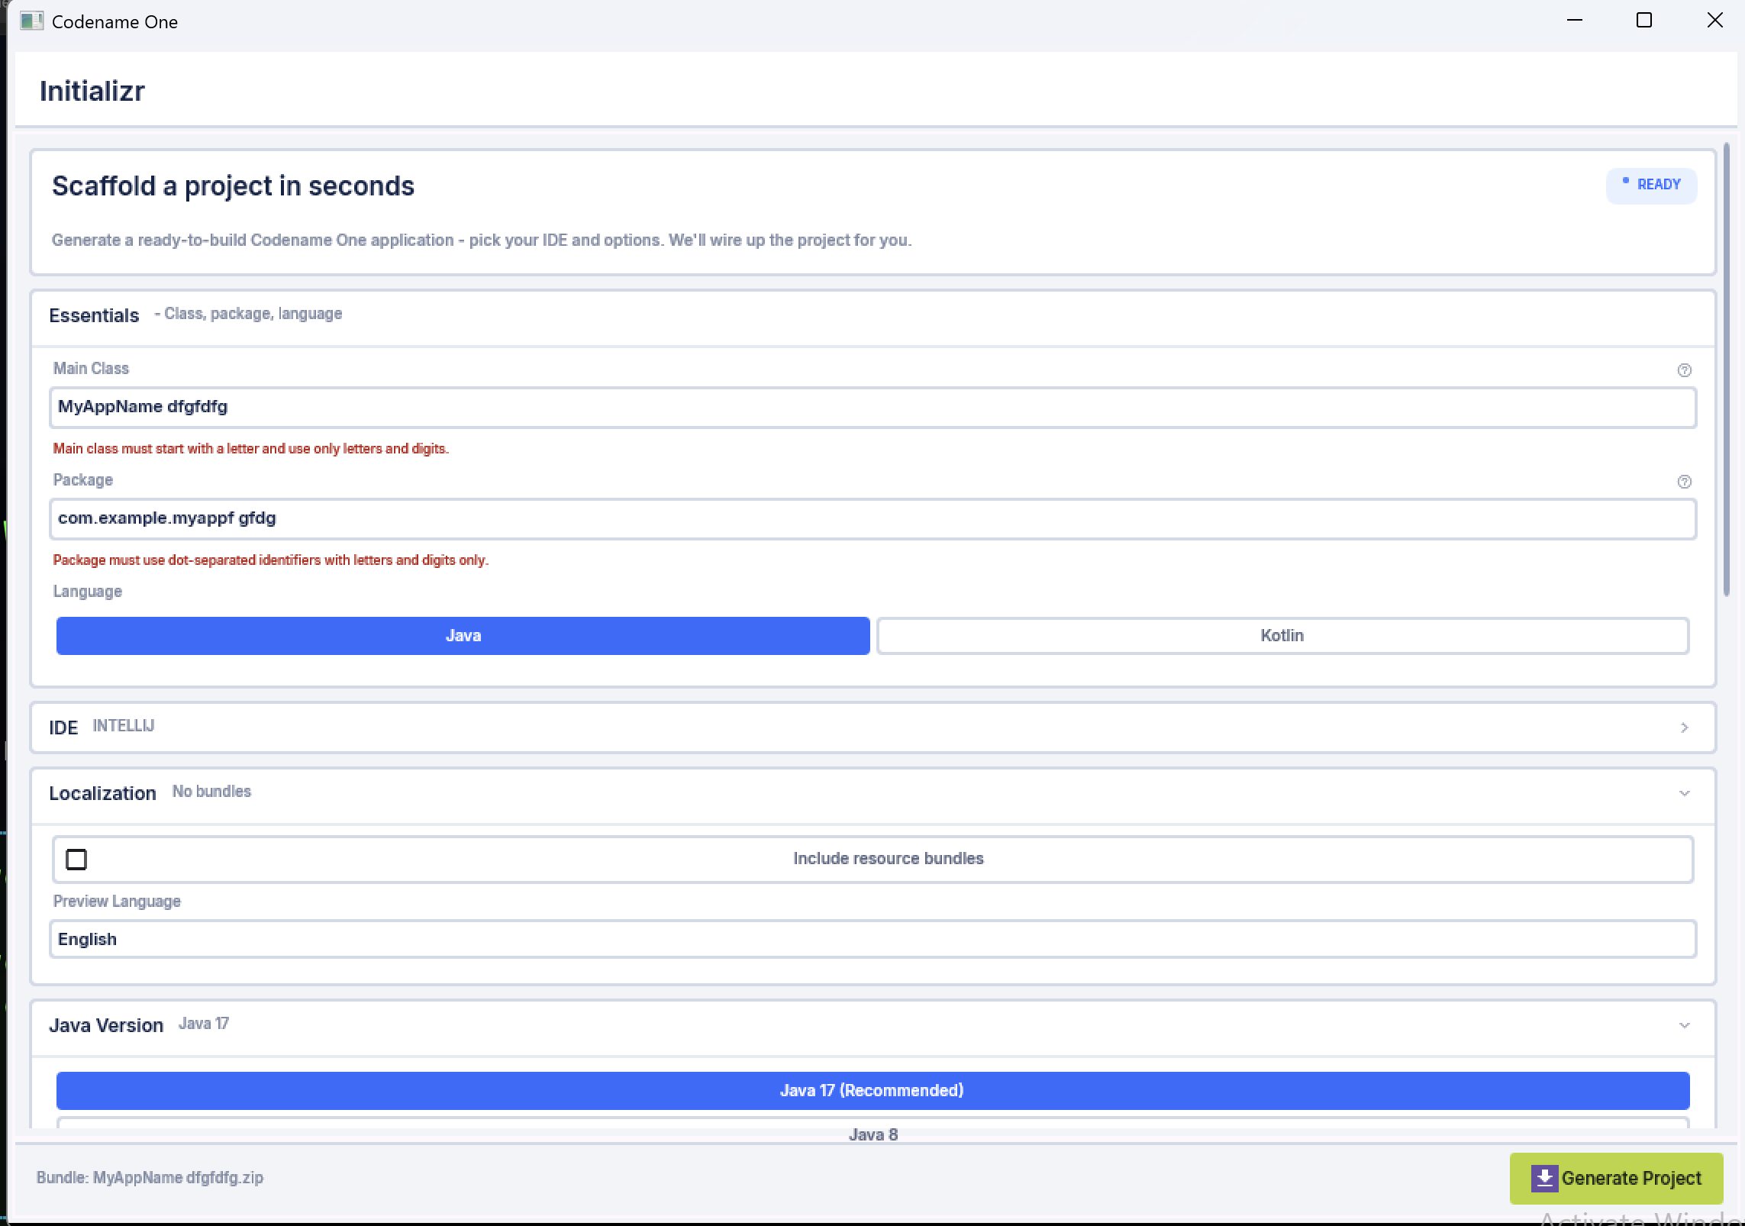This screenshot has width=1745, height=1226.
Task: Click the READY status badge
Action: (x=1651, y=186)
